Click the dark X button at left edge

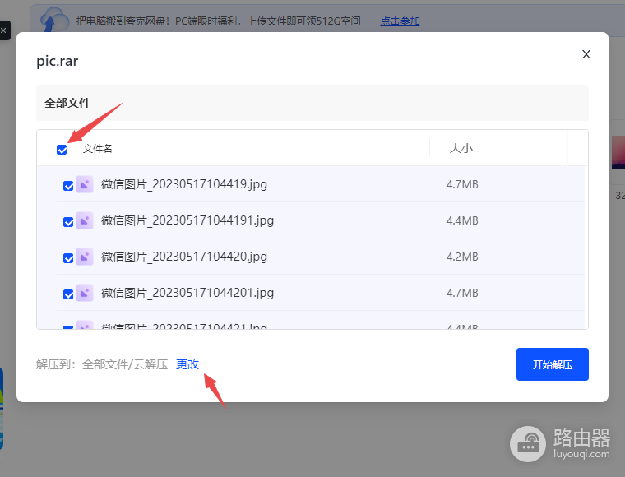click(x=3, y=30)
